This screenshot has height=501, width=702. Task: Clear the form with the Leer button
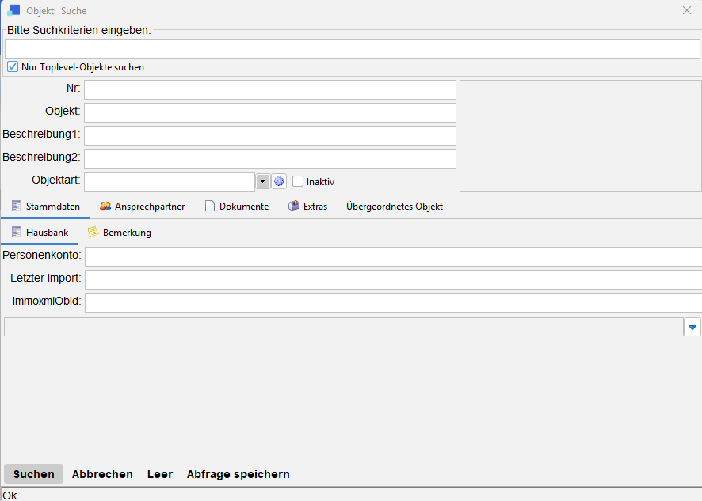[160, 474]
